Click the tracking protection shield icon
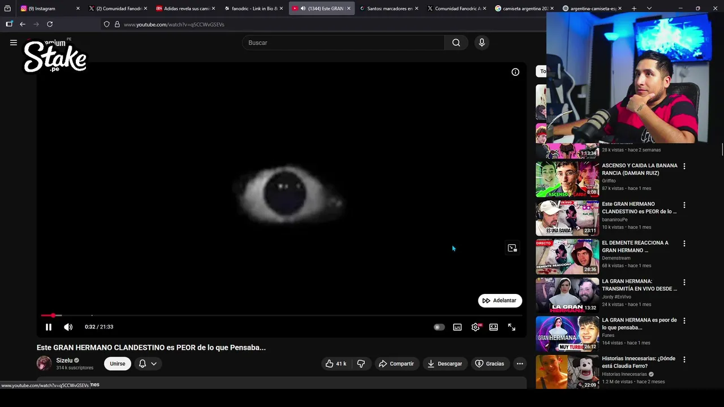The image size is (724, 407). click(106, 24)
